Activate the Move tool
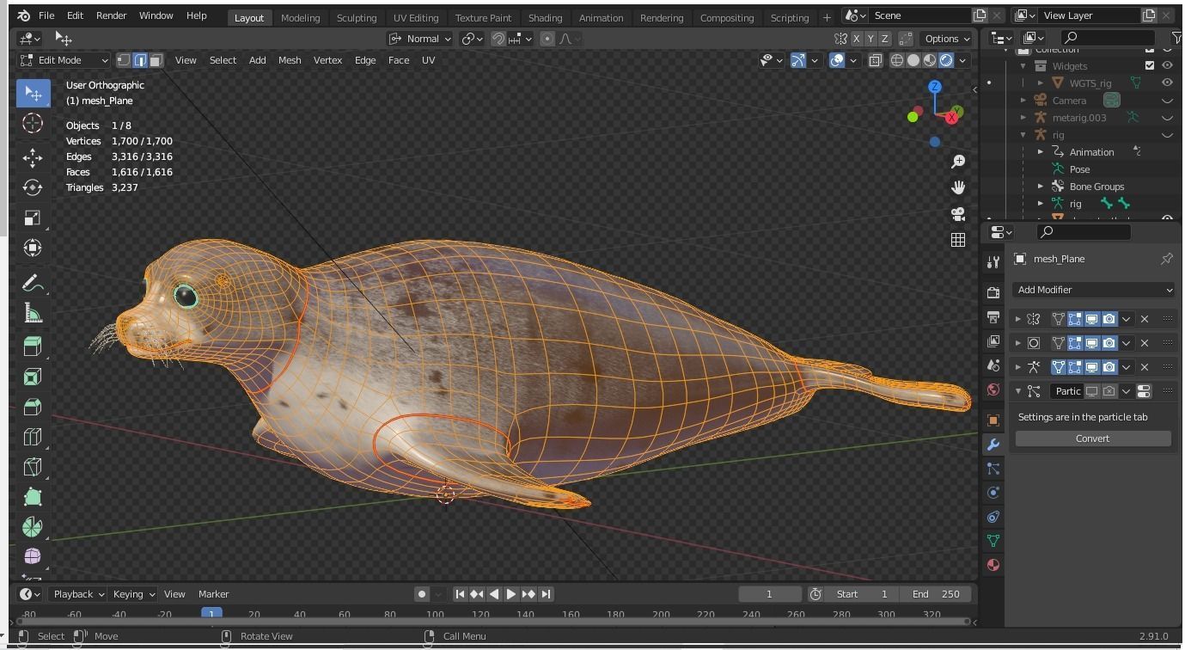 [x=33, y=157]
